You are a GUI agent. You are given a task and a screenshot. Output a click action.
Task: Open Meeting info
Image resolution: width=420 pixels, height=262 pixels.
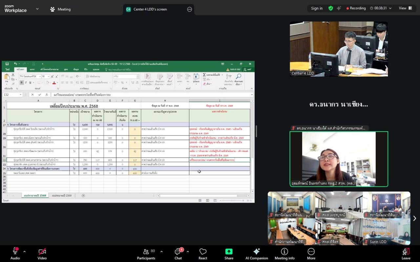tap(284, 253)
